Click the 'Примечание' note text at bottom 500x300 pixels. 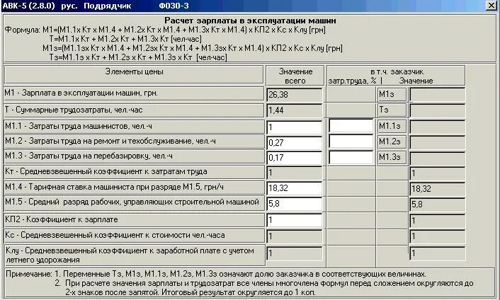click(249, 283)
